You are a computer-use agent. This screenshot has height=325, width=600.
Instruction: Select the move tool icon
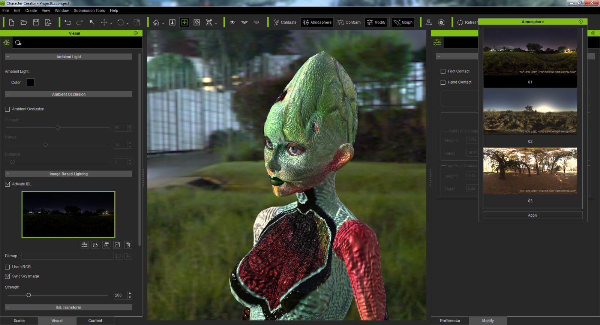click(x=104, y=22)
